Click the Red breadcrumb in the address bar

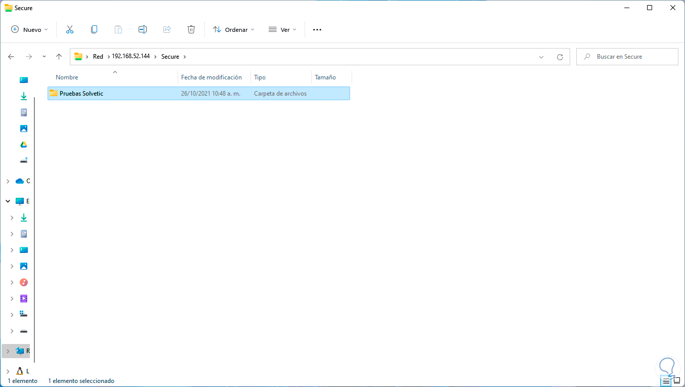(98, 57)
